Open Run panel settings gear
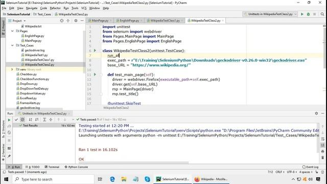Viewport: 327px width, 184px height. pyautogui.click(x=316, y=113)
